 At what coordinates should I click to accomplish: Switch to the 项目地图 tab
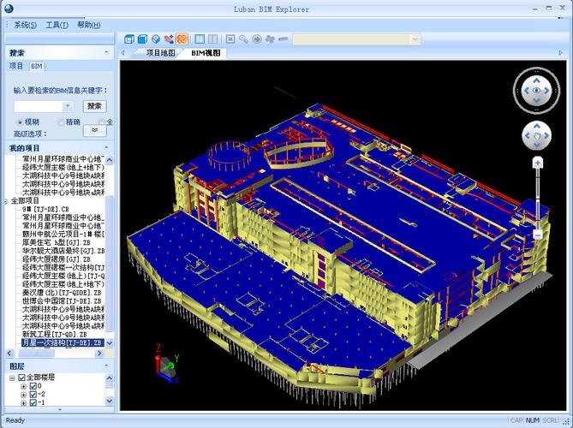[x=160, y=53]
